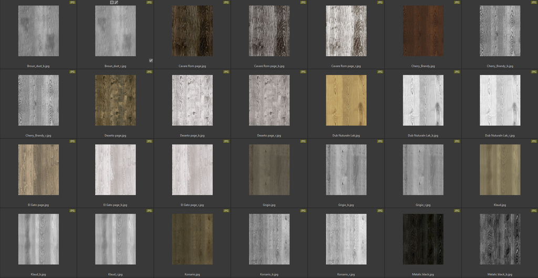Click the square icon above Broun_dust_r thumbnail
This screenshot has width=538, height=278.
[x=112, y=3]
